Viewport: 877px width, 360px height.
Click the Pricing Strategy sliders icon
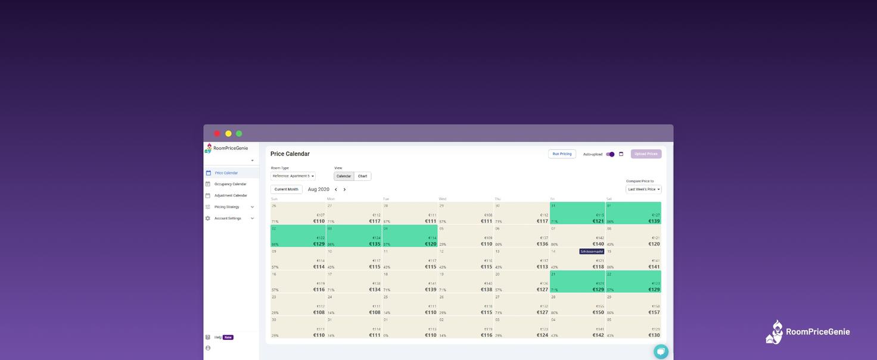209,207
